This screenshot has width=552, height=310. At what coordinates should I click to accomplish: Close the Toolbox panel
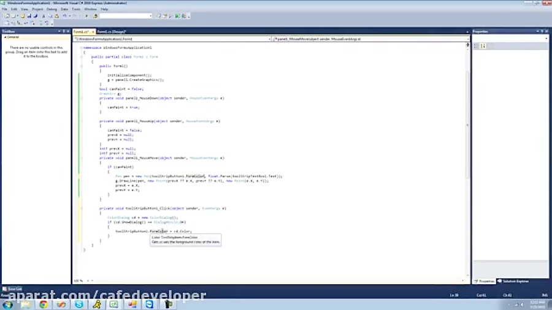tap(68, 31)
